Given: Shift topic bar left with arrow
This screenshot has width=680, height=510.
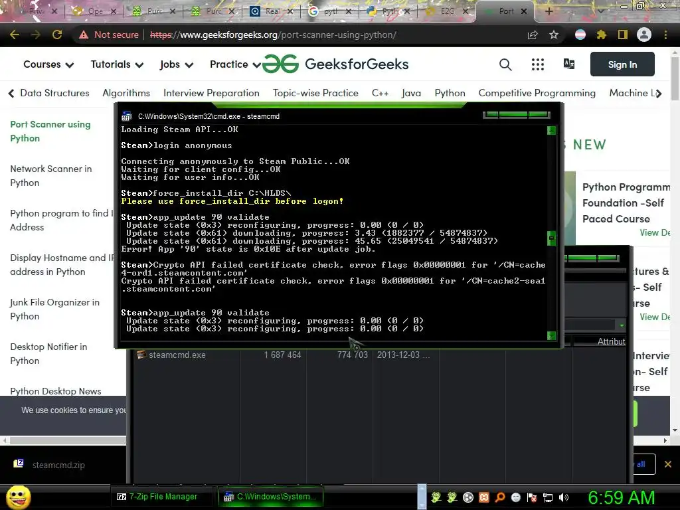Looking at the screenshot, I should pos(11,93).
